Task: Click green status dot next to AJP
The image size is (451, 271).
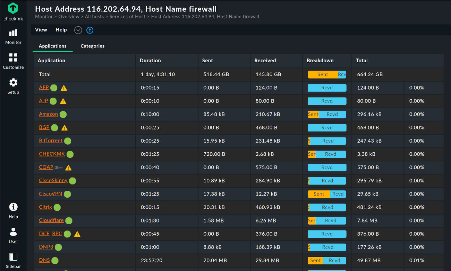Action: (53, 101)
